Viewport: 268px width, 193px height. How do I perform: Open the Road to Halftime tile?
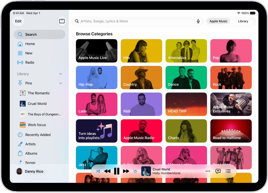[231, 131]
